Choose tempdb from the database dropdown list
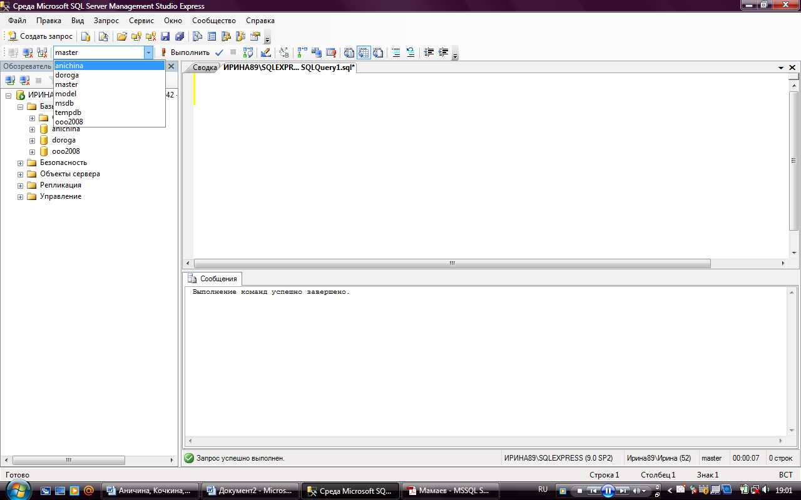The image size is (801, 500). [x=110, y=112]
